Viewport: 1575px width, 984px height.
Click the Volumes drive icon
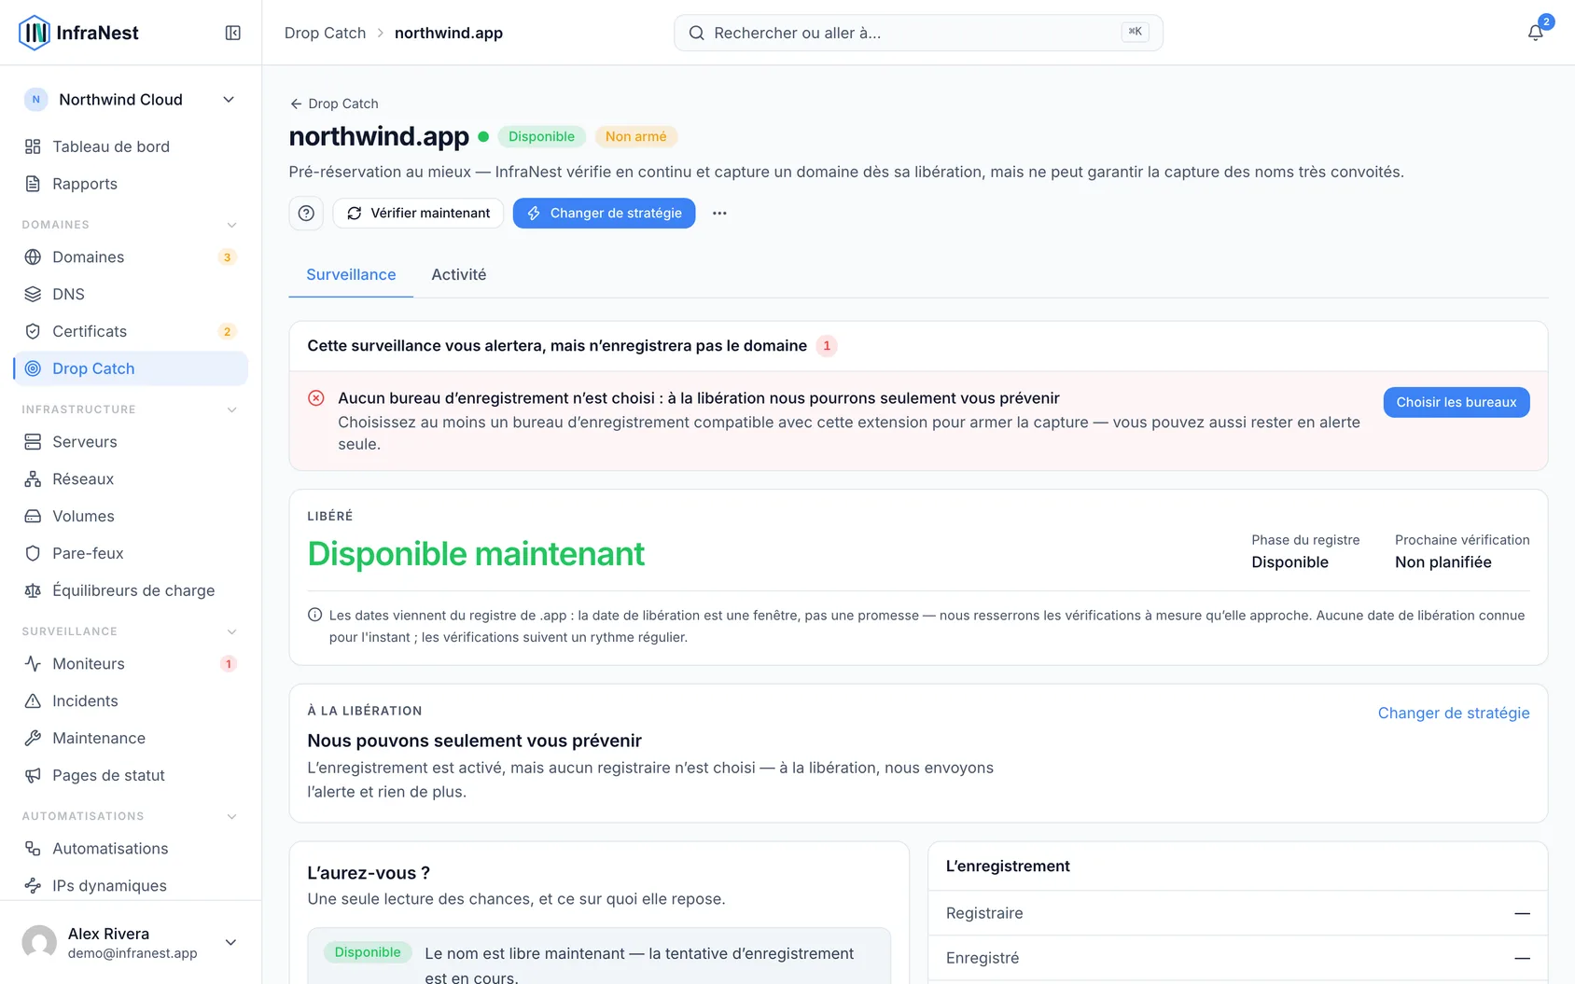33,516
